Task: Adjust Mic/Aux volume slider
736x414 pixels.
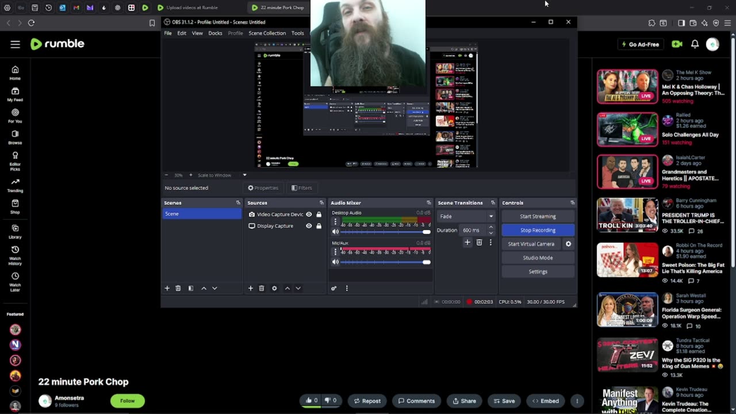Action: tap(385, 262)
